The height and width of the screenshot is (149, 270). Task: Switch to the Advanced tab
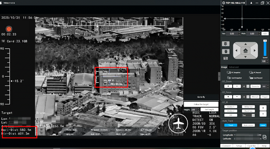[x=234, y=67]
